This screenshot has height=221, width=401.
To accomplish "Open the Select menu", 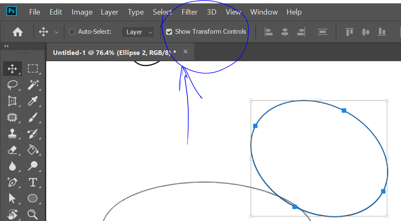I will point(162,12).
